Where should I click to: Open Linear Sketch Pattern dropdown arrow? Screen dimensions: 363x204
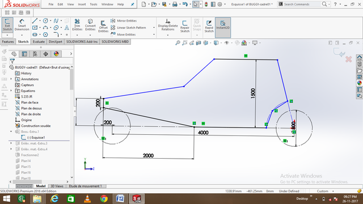pos(154,28)
